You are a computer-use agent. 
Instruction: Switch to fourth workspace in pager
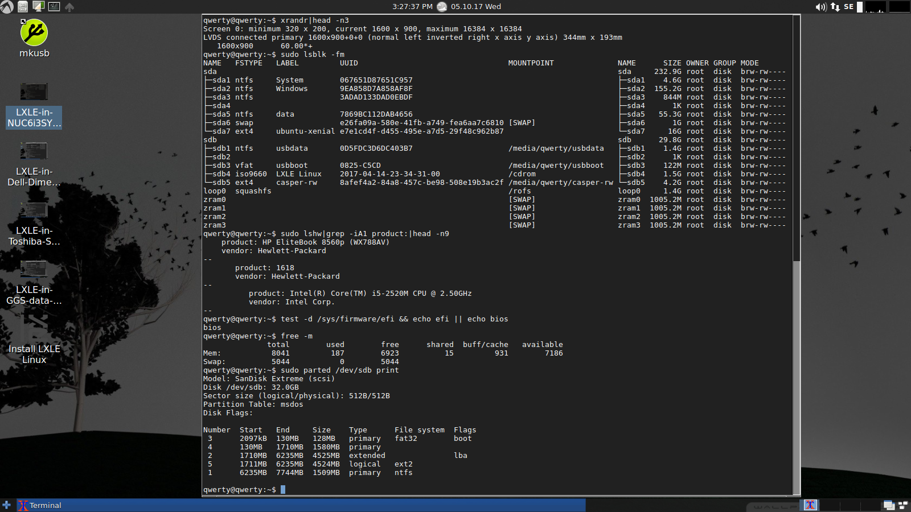871,505
